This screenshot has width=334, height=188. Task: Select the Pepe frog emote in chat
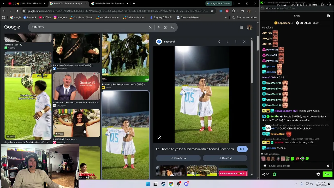pyautogui.click(x=287, y=158)
